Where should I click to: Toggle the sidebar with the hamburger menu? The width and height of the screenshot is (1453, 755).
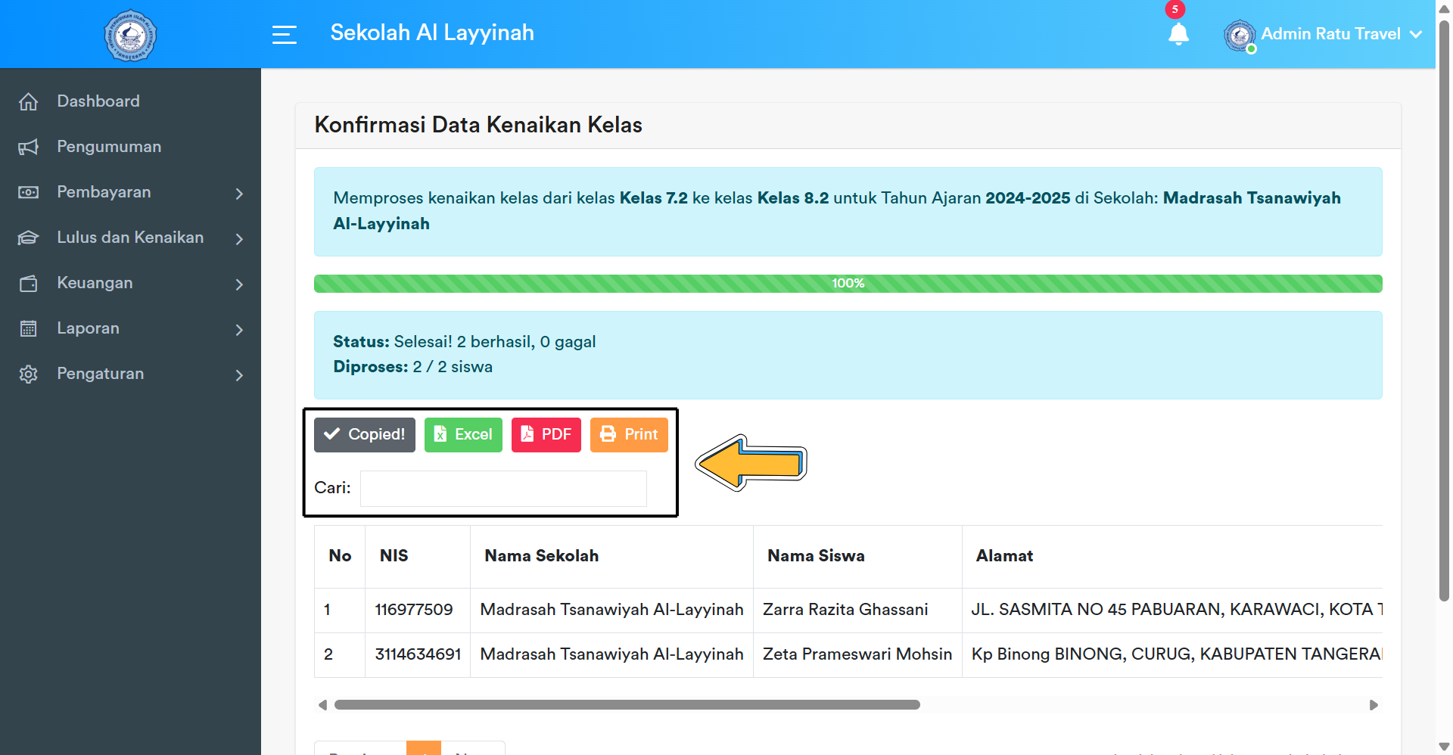click(x=285, y=34)
